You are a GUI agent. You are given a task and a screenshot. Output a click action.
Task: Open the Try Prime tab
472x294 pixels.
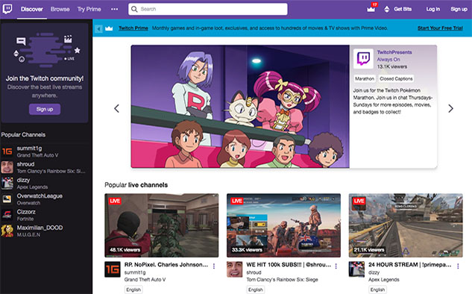pyautogui.click(x=89, y=9)
